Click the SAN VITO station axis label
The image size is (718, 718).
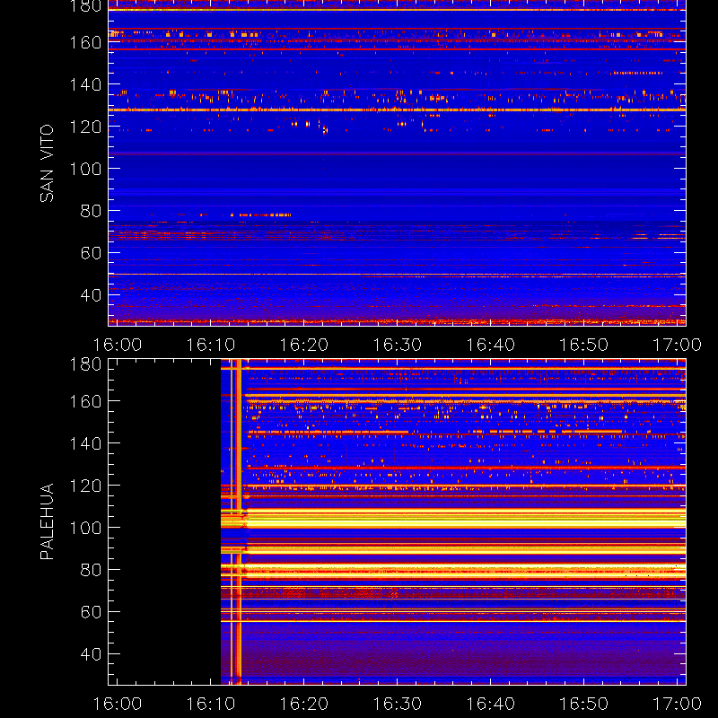click(47, 163)
